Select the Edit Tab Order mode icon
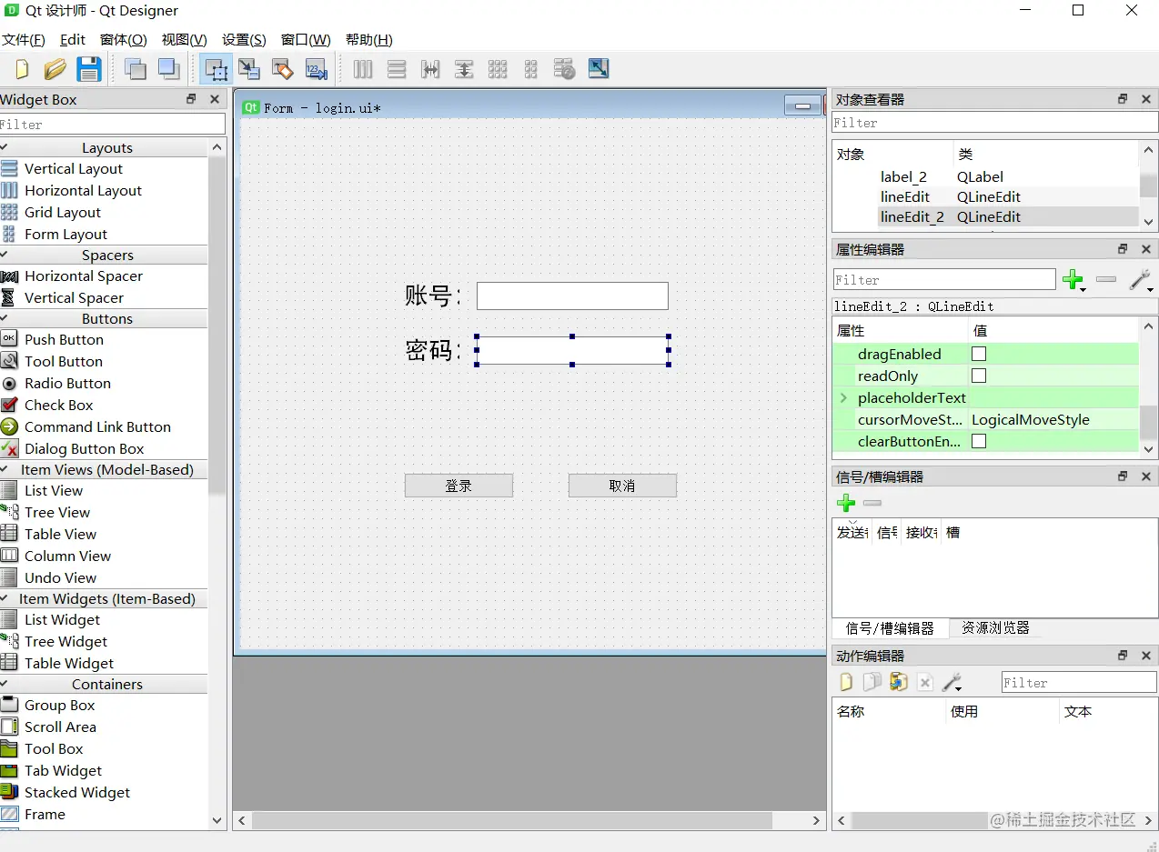 click(316, 69)
